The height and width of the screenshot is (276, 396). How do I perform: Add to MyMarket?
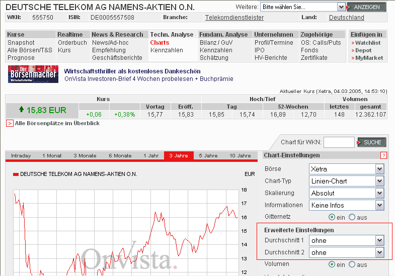point(369,58)
